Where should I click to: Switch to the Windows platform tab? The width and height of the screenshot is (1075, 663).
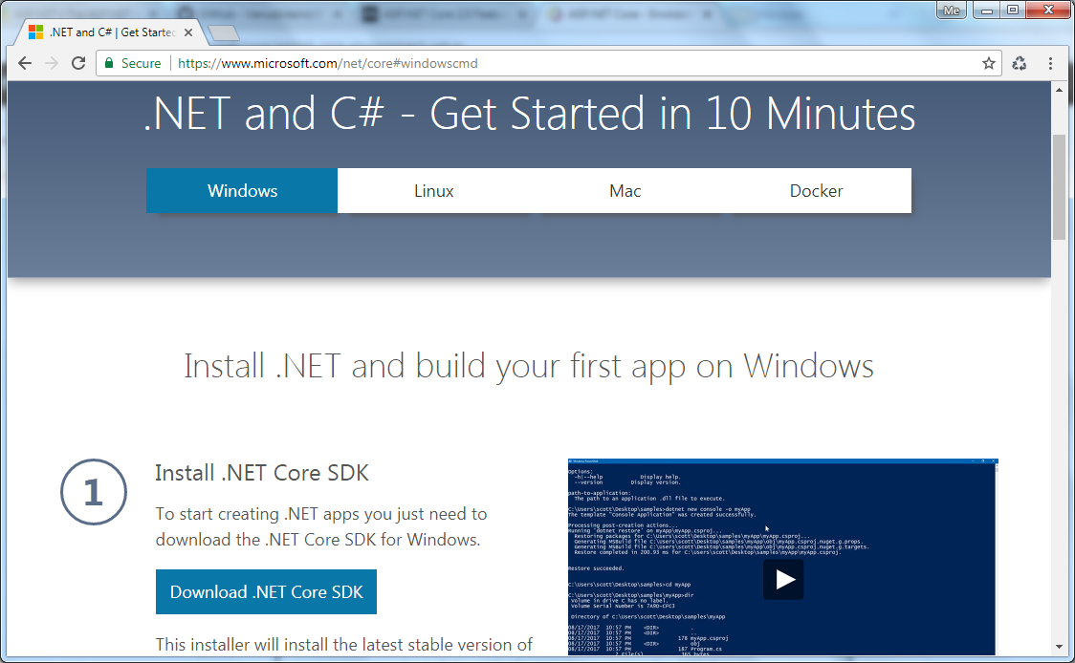point(242,190)
